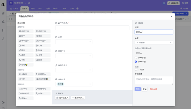Add a 修改人 system field

(25, 98)
